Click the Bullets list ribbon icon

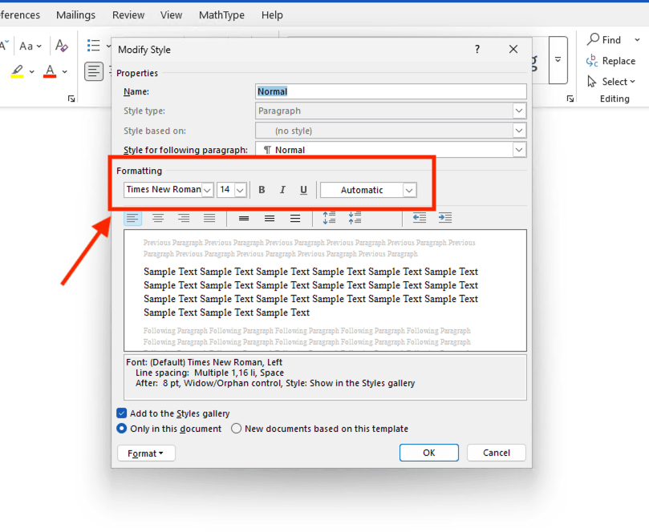pos(94,46)
